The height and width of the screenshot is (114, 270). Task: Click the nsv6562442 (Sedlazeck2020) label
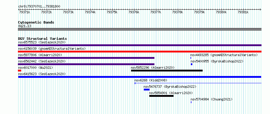pos(42,61)
